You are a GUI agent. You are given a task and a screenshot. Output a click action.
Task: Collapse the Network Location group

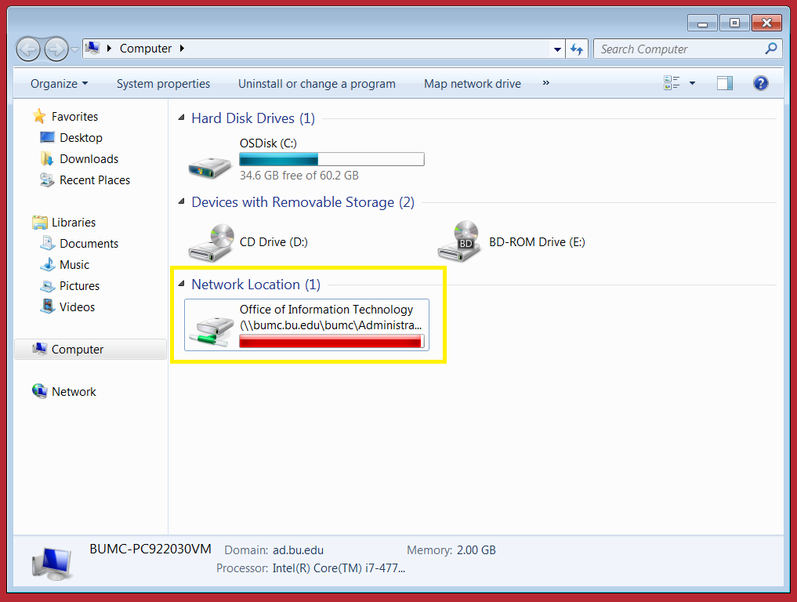click(x=182, y=284)
